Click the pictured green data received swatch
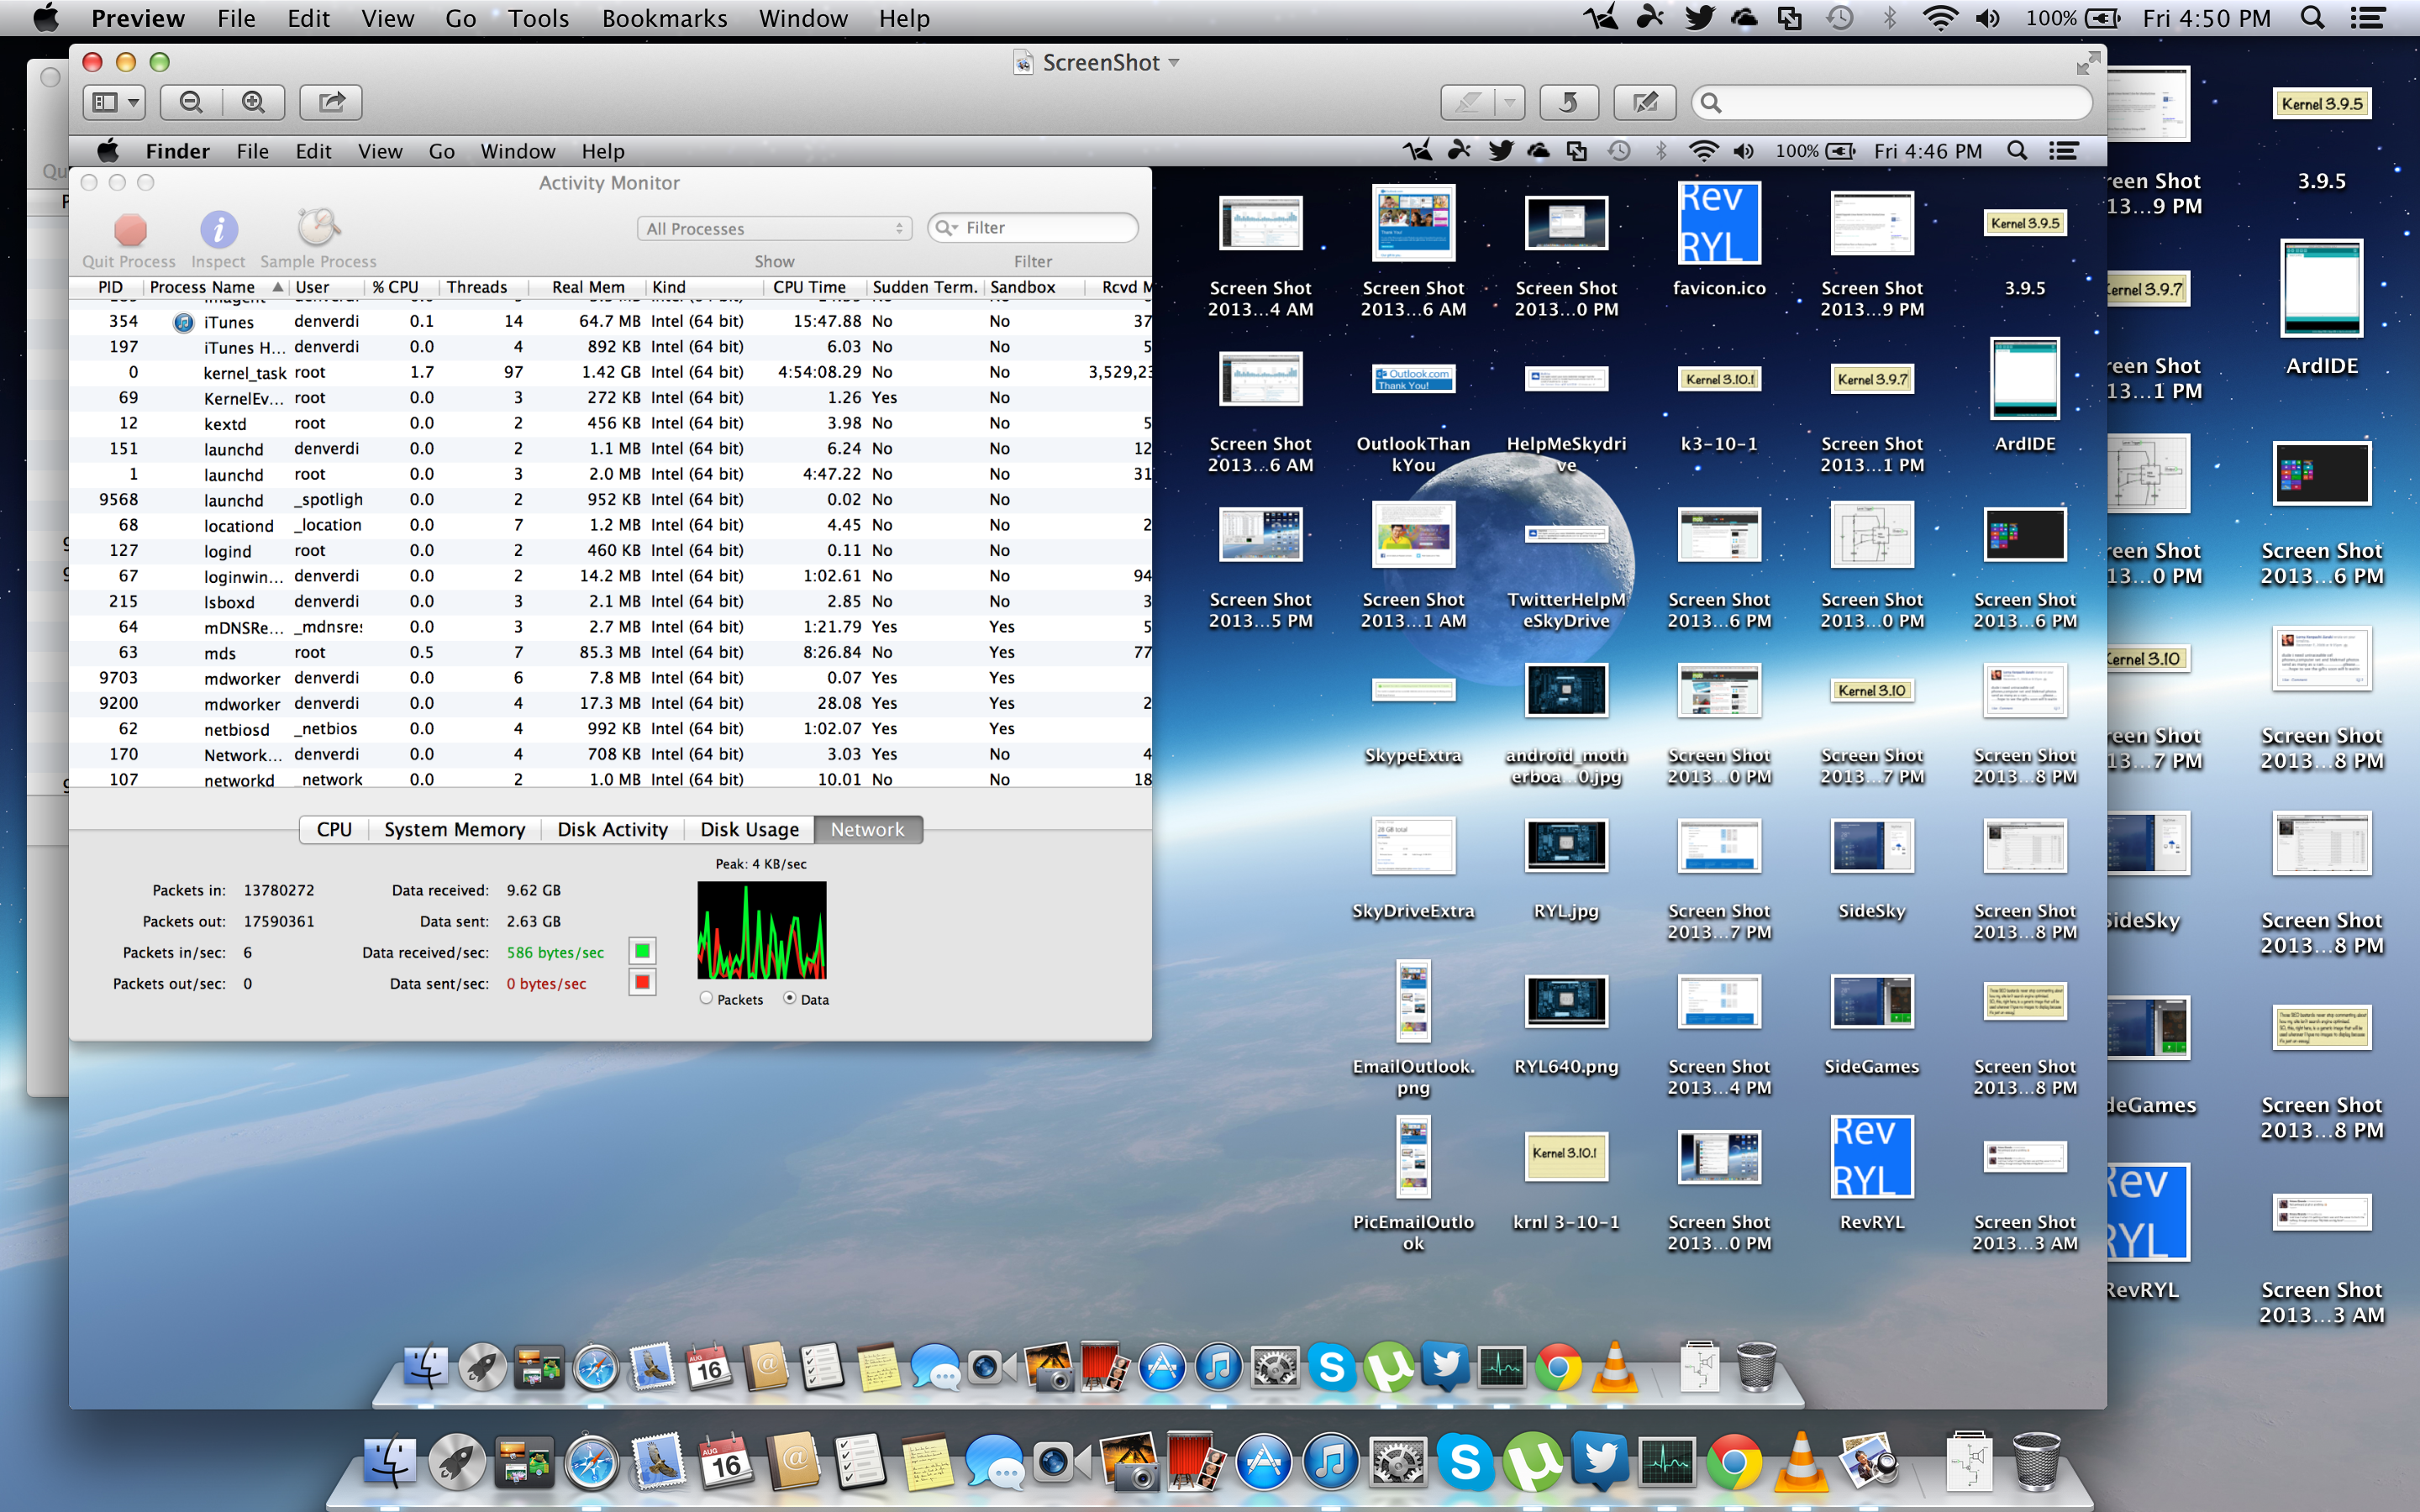The width and height of the screenshot is (2420, 1512). pos(643,951)
